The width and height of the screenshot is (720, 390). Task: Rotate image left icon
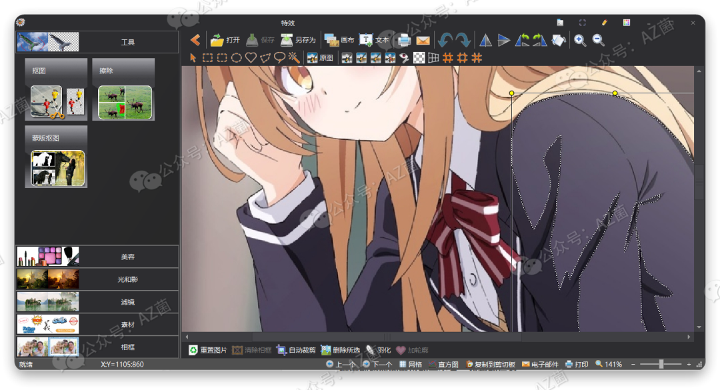(522, 41)
